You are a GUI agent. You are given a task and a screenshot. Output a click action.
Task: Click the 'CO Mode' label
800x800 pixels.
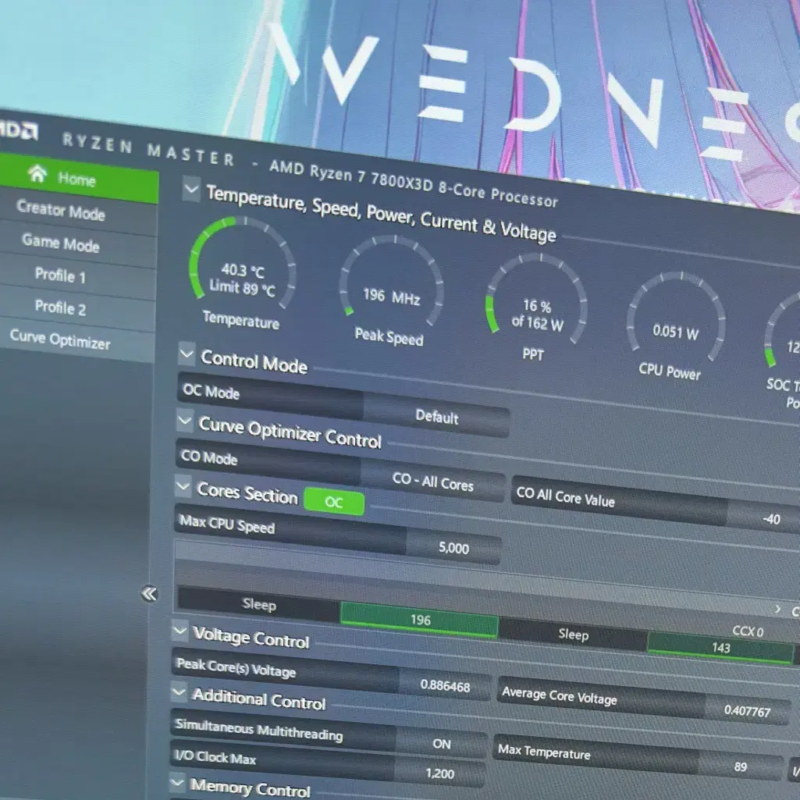tap(209, 457)
